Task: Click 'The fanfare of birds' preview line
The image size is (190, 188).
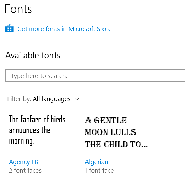Action: tap(37, 119)
